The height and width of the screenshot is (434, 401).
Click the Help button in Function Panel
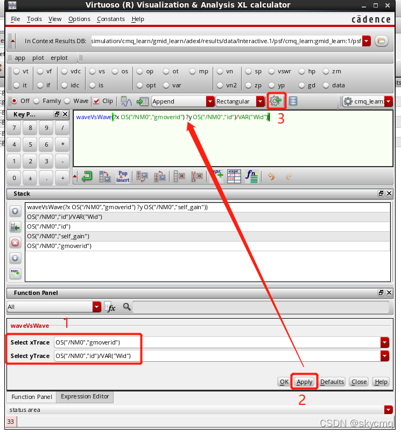(381, 382)
